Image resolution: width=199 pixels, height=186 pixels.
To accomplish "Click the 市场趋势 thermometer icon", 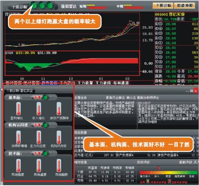I will [59, 166].
